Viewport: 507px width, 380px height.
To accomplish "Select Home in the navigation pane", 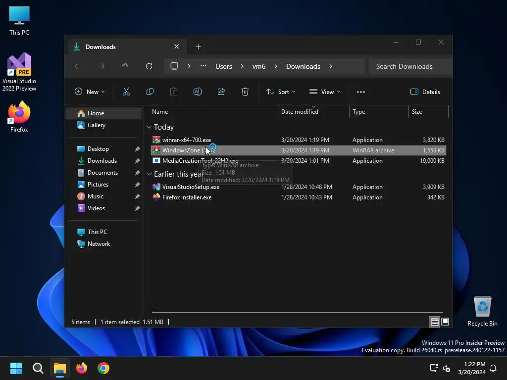I will pos(103,113).
